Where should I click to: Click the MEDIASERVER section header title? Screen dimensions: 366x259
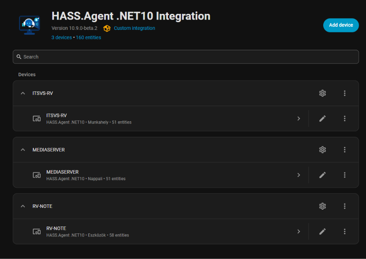point(48,150)
